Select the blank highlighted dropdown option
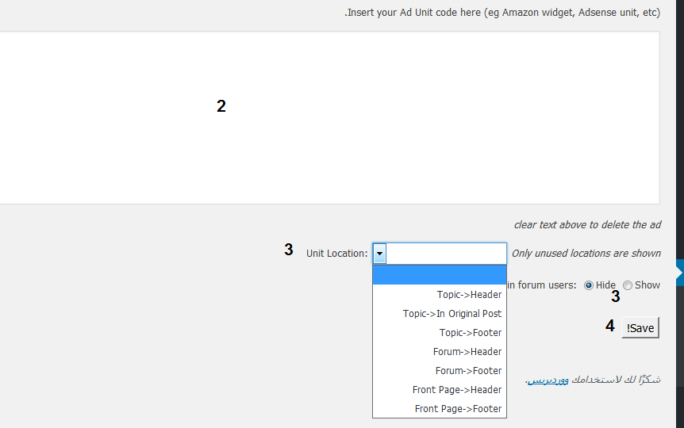The width and height of the screenshot is (684, 428). pos(439,275)
